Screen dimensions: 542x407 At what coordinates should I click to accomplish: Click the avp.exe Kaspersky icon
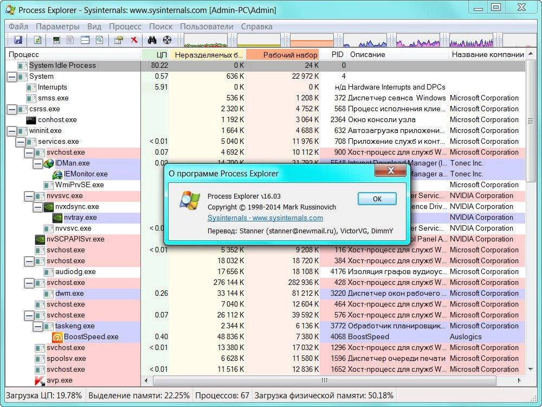pos(40,380)
